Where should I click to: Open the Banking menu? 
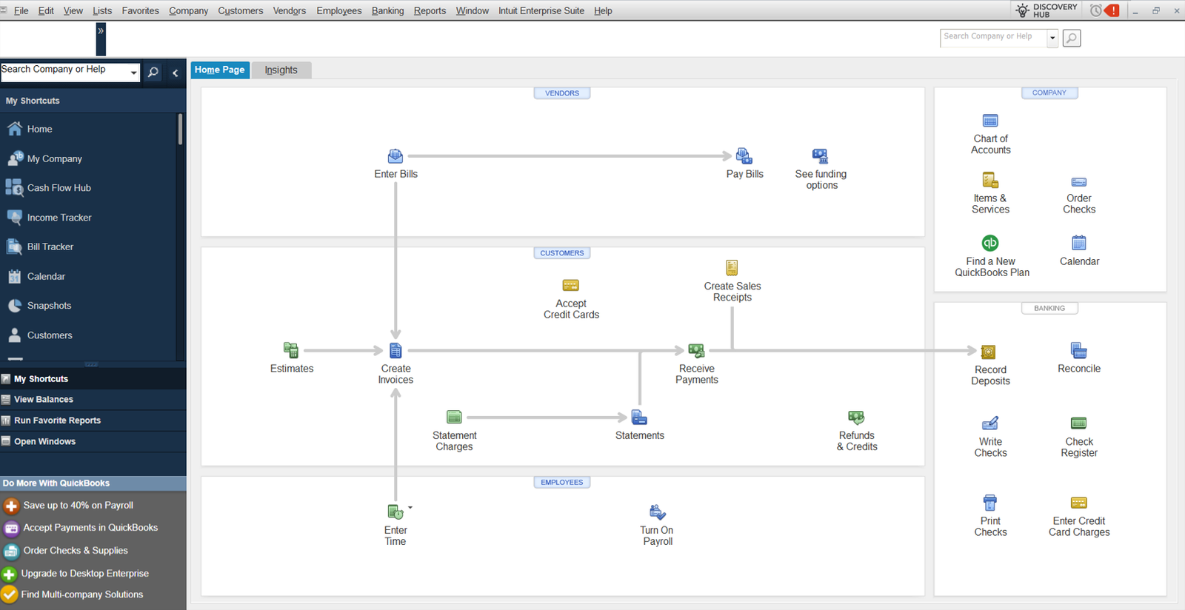tap(387, 10)
